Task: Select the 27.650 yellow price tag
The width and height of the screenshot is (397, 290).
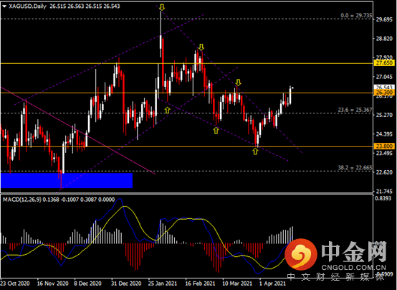Action: click(384, 63)
